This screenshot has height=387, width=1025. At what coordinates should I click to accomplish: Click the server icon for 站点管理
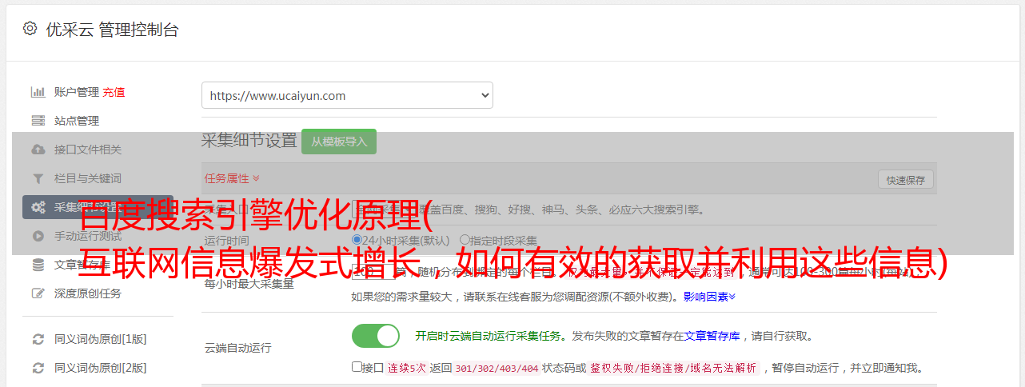click(38, 121)
